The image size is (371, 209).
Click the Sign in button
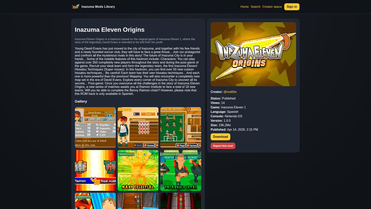292,7
